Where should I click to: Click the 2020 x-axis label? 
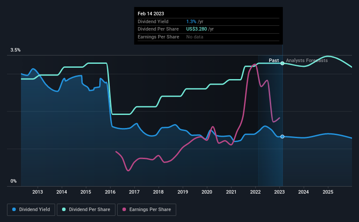[207, 192]
